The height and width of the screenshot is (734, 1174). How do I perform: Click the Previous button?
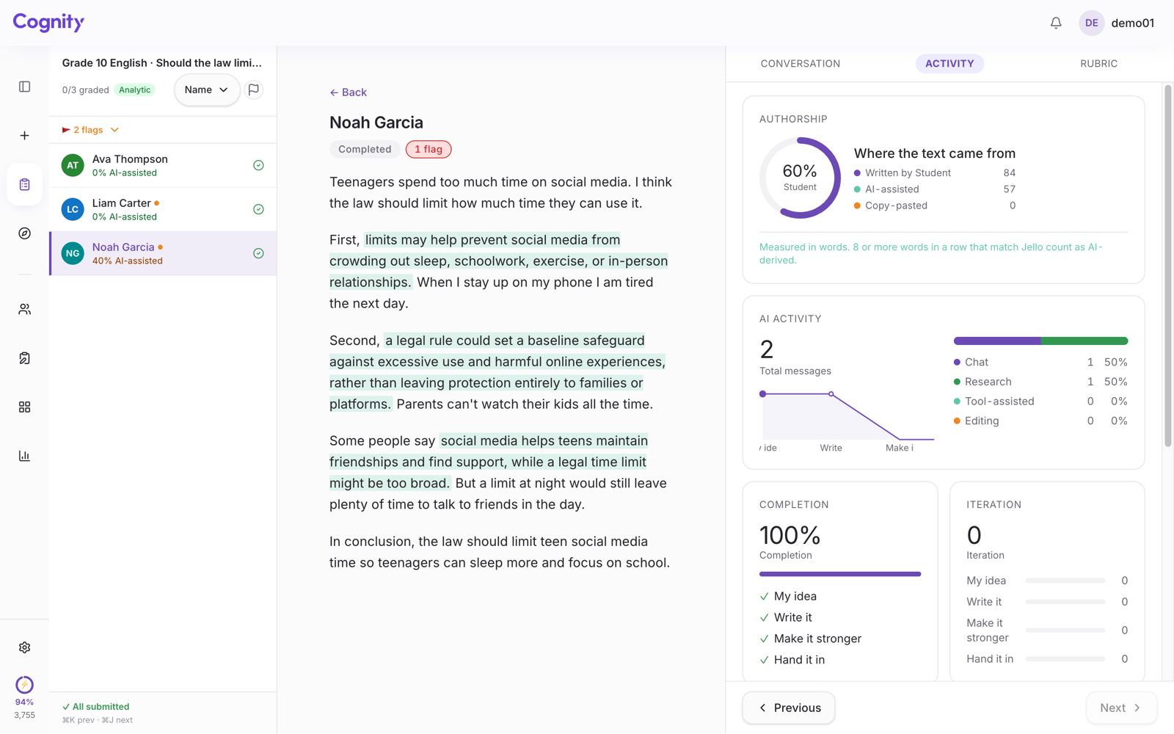(788, 708)
